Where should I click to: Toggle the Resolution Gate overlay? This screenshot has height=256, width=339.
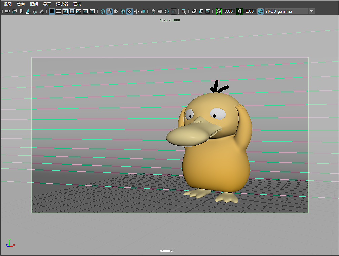pyautogui.click(x=65, y=11)
